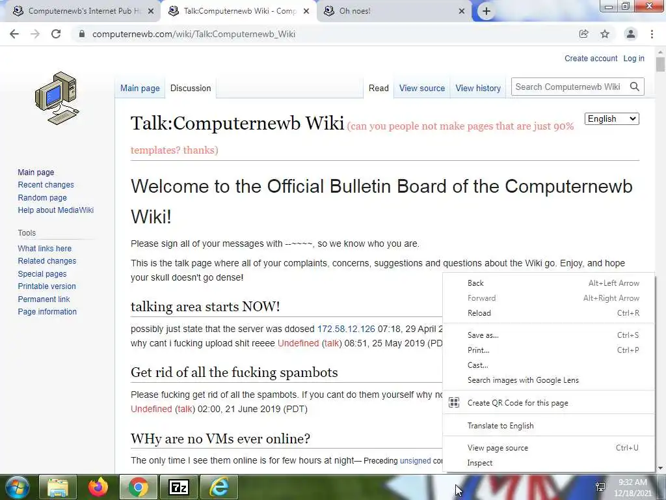Image resolution: width=666 pixels, height=500 pixels.
Task: Bookmark this page with the star icon
Action: (x=605, y=34)
